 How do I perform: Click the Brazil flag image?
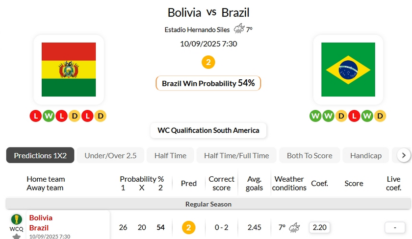click(348, 69)
